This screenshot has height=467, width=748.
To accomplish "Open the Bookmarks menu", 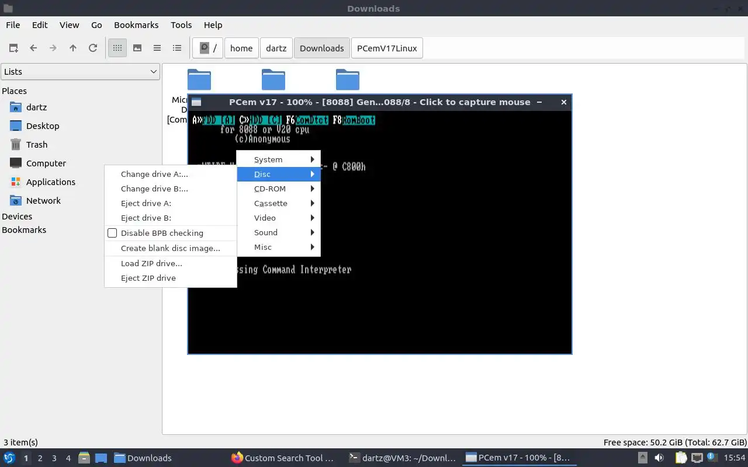I will coord(136,25).
